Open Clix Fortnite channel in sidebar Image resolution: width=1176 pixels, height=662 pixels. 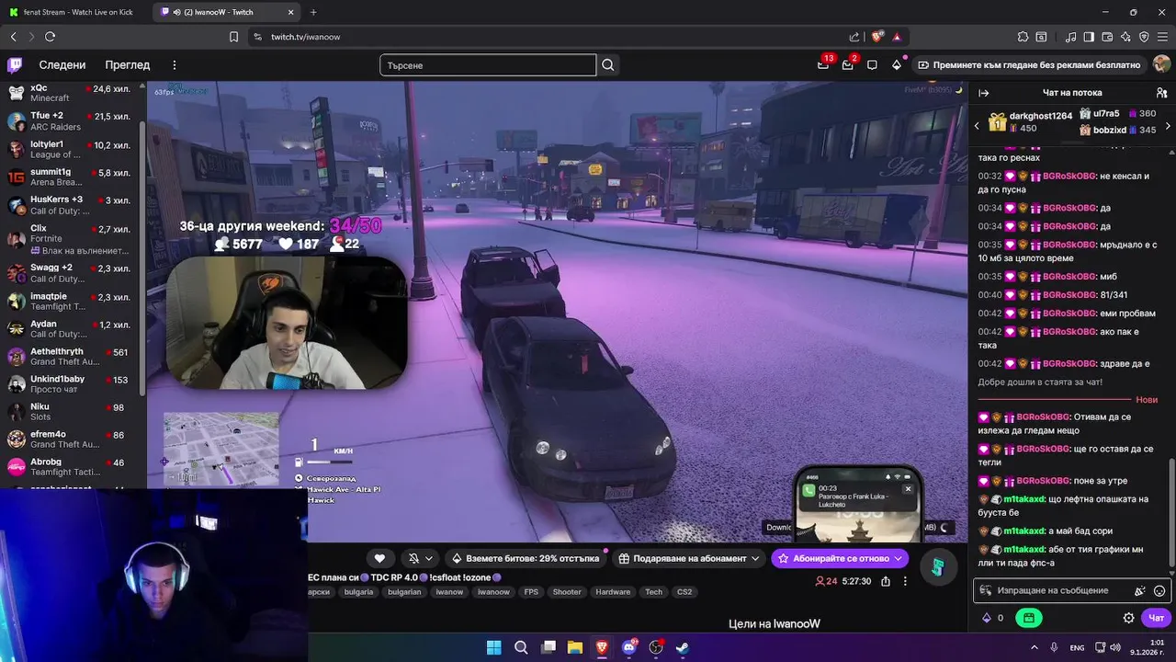click(x=72, y=239)
